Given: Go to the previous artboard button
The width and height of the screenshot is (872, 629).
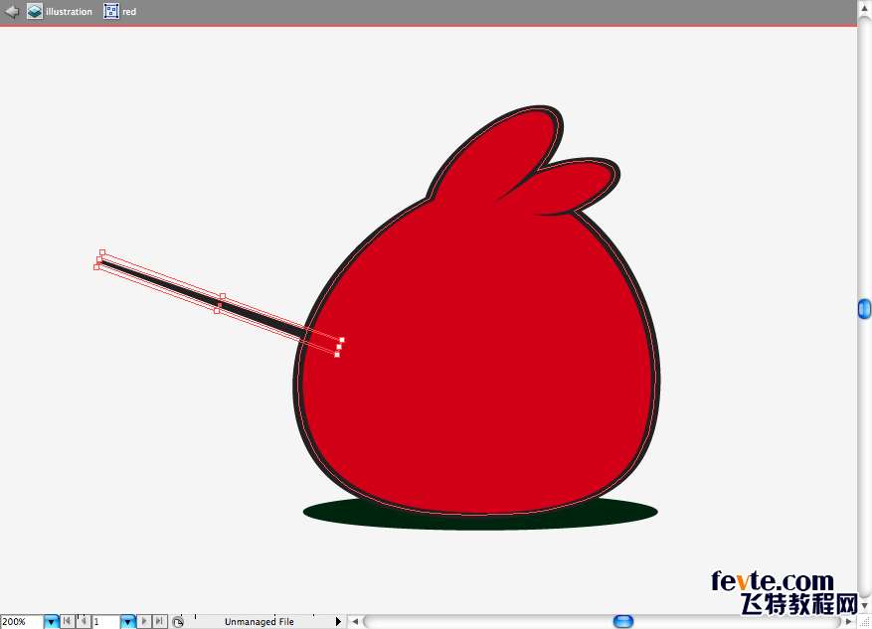Looking at the screenshot, I should tap(84, 622).
